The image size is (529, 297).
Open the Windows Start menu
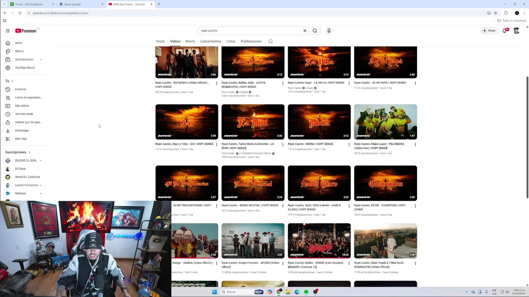[x=214, y=292]
